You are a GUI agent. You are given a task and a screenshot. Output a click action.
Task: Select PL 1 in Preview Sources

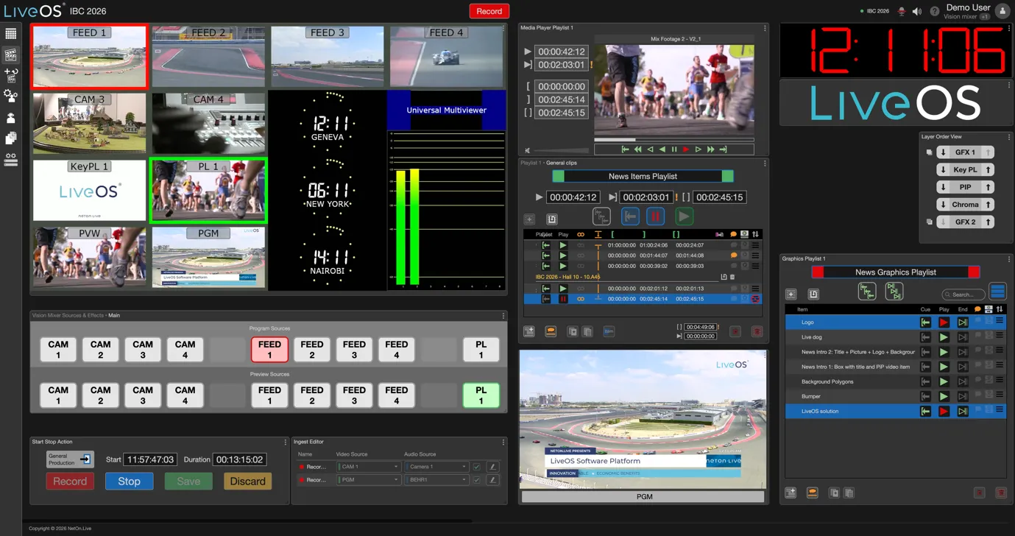(481, 395)
